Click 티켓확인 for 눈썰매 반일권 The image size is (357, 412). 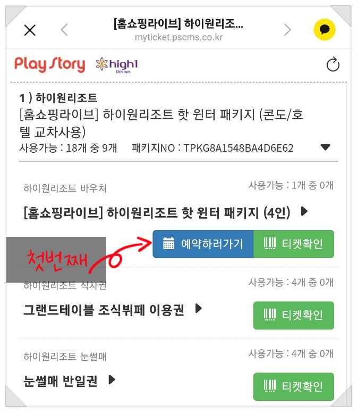(294, 386)
